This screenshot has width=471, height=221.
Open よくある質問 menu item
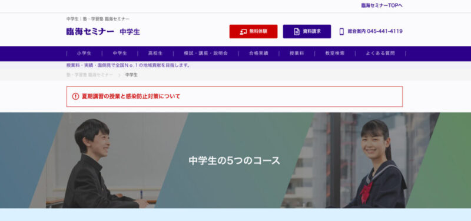coord(380,53)
